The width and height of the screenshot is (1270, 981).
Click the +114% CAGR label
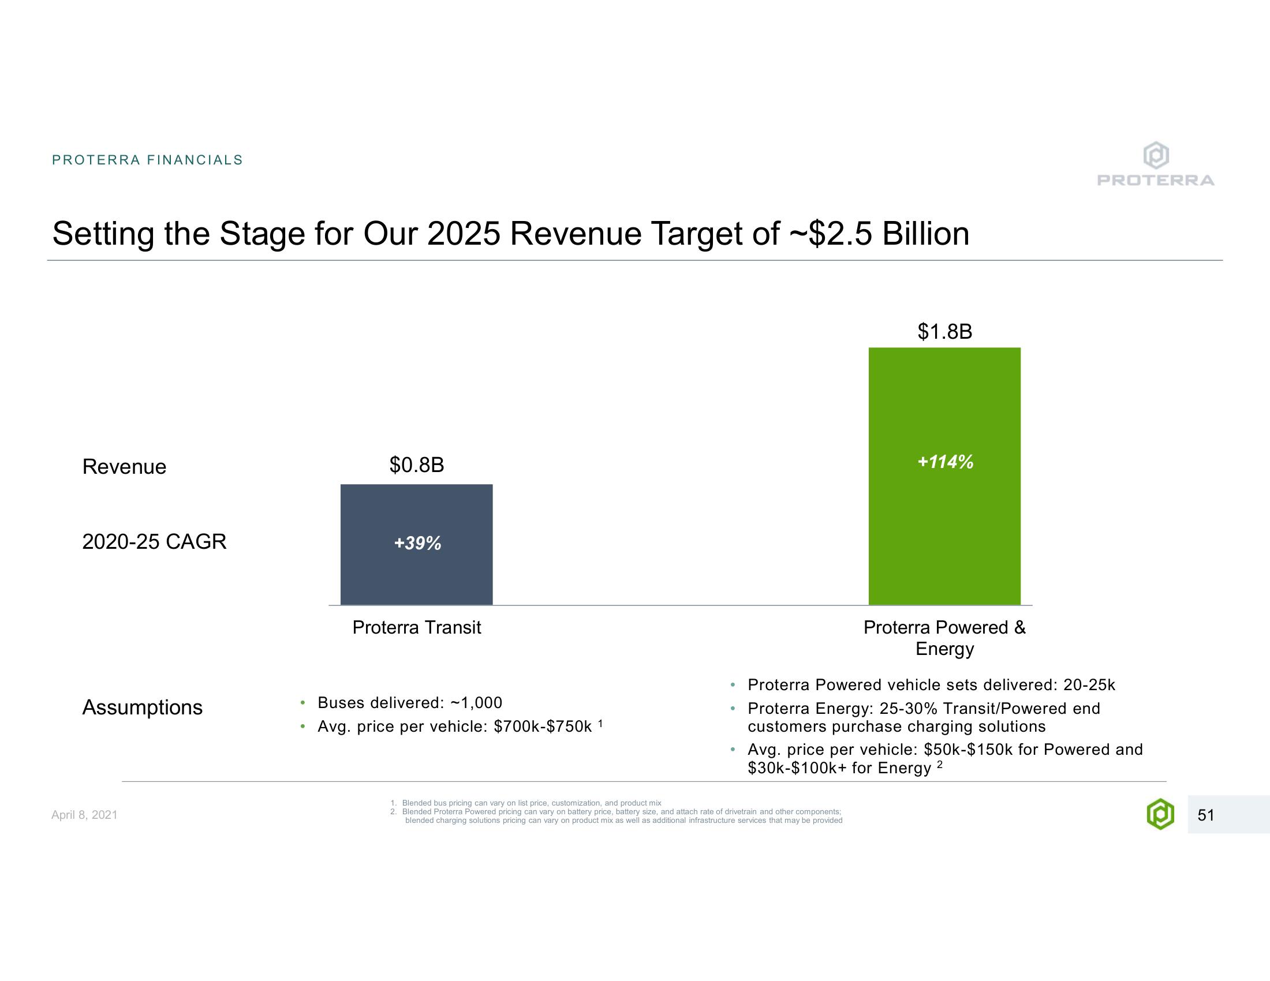[945, 462]
